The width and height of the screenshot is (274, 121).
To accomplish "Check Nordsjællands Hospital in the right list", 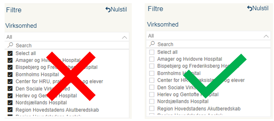I will 152,101.
